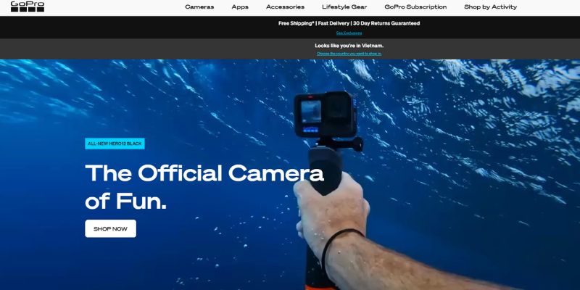The width and height of the screenshot is (580, 290).
Task: Open the Shop by Activity menu
Action: click(x=491, y=7)
